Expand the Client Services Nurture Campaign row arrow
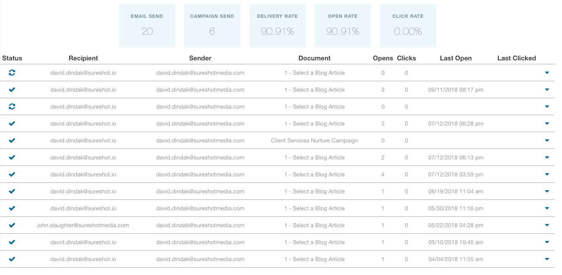Image resolution: width=562 pixels, height=275 pixels. [547, 141]
